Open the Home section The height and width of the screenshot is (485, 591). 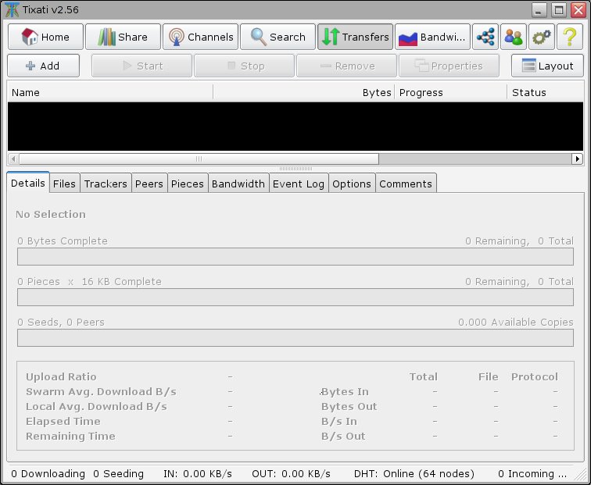click(x=45, y=37)
